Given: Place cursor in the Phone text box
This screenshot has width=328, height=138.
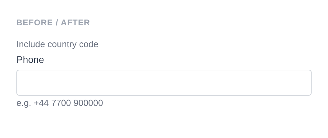Looking at the screenshot, I should 164,83.
